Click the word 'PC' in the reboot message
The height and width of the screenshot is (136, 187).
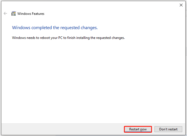(60, 38)
